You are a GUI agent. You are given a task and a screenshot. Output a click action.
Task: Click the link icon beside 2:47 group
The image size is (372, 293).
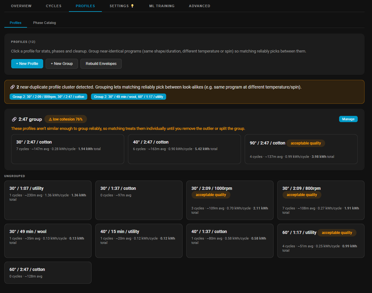[14, 119]
